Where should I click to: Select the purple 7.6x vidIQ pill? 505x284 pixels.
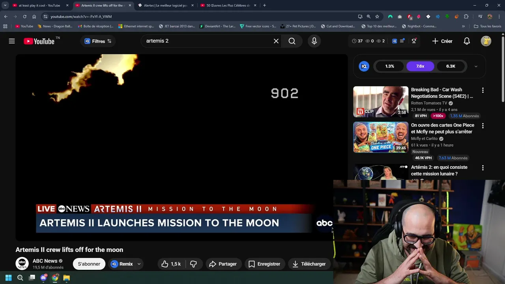(x=420, y=66)
